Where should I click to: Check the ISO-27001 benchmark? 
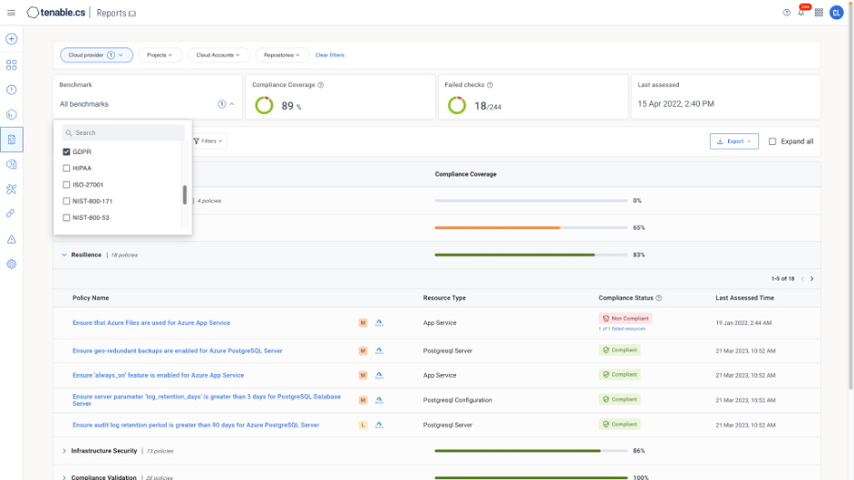tap(67, 184)
